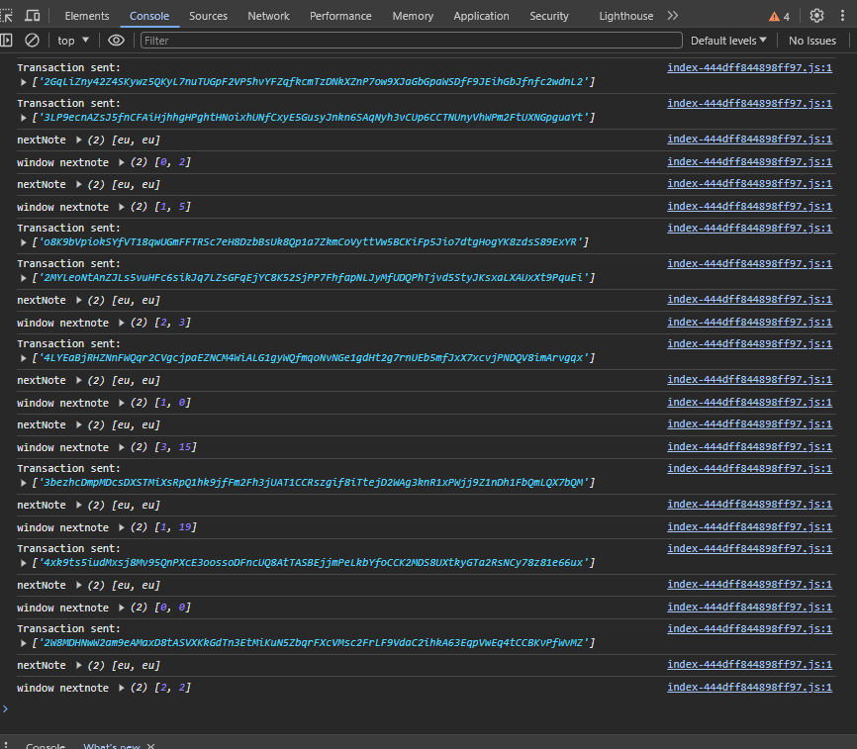Image resolution: width=857 pixels, height=749 pixels.
Task: Open source link for first Transaction sent log
Action: pyautogui.click(x=749, y=67)
